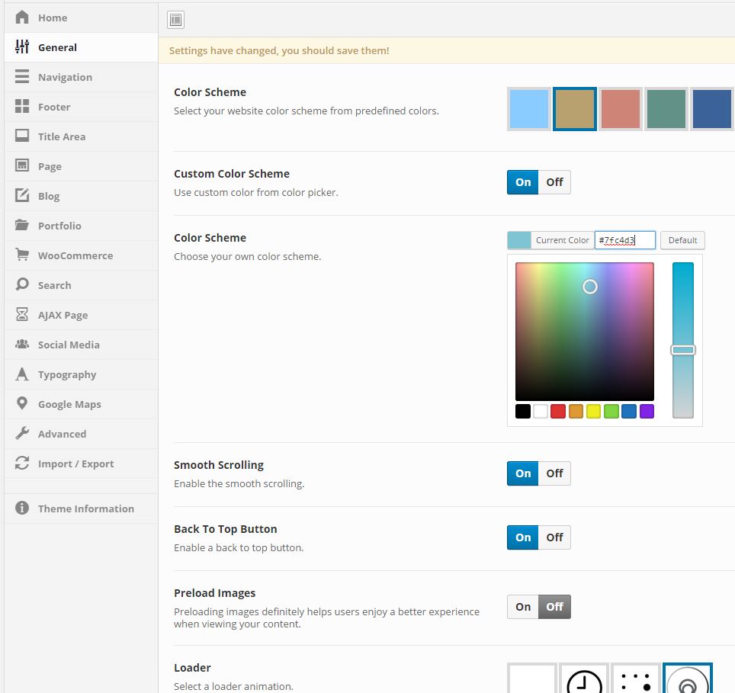Pick the red swatch in color palette
735x693 pixels.
[558, 412]
